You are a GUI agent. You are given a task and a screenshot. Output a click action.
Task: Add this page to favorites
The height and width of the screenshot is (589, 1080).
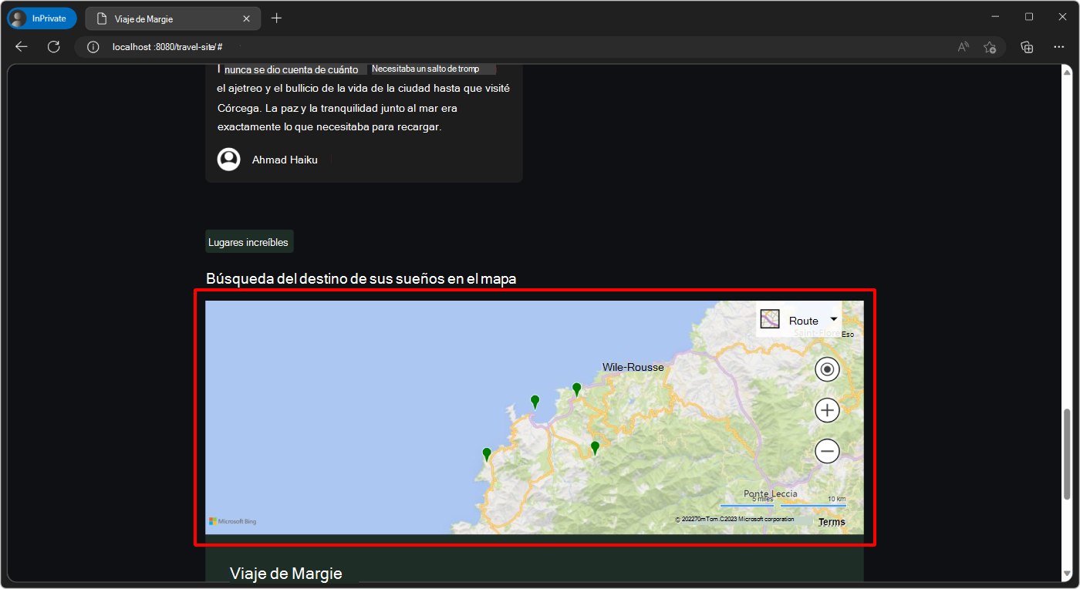click(991, 46)
